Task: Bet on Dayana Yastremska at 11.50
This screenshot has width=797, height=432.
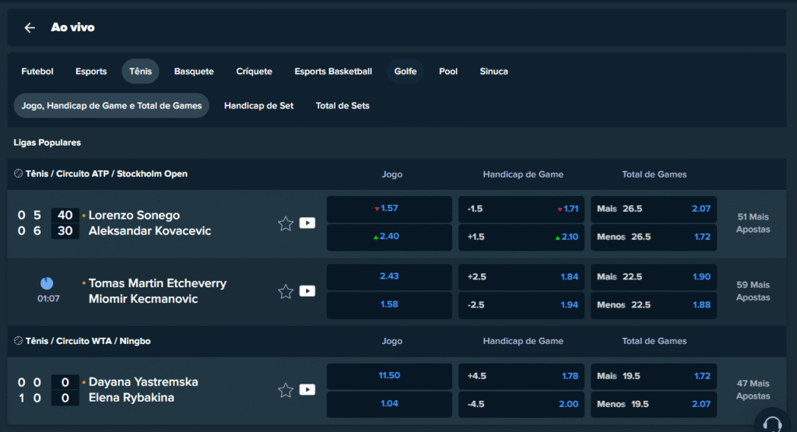Action: coord(389,376)
